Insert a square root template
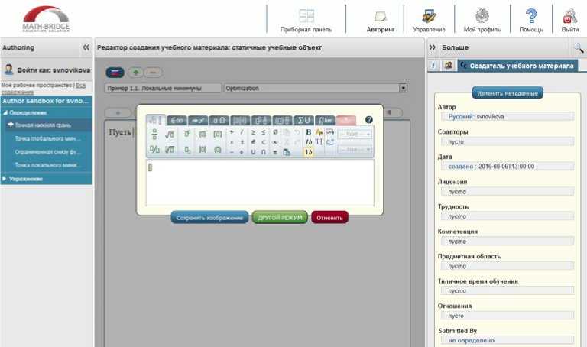 170,134
